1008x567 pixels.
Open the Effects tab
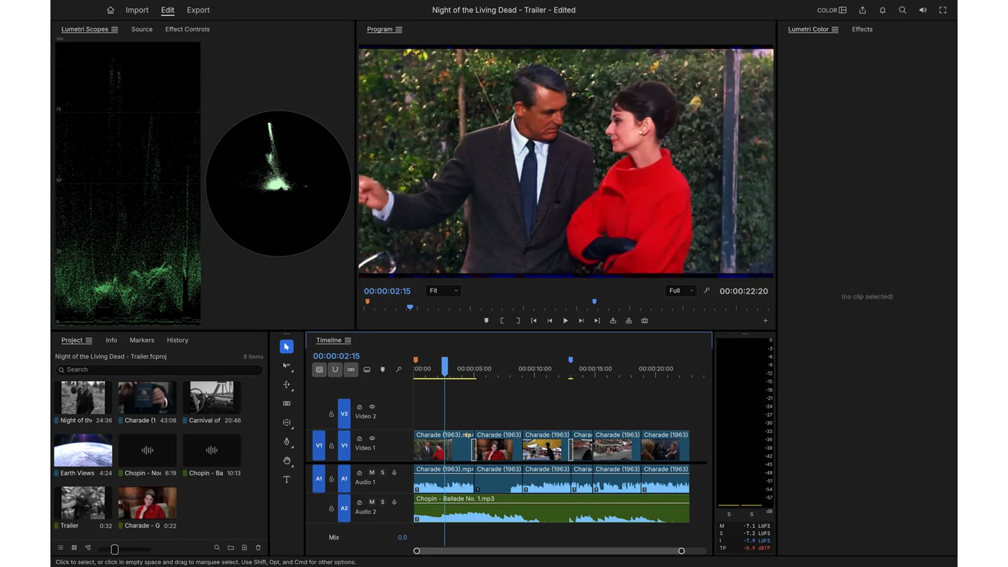[862, 29]
